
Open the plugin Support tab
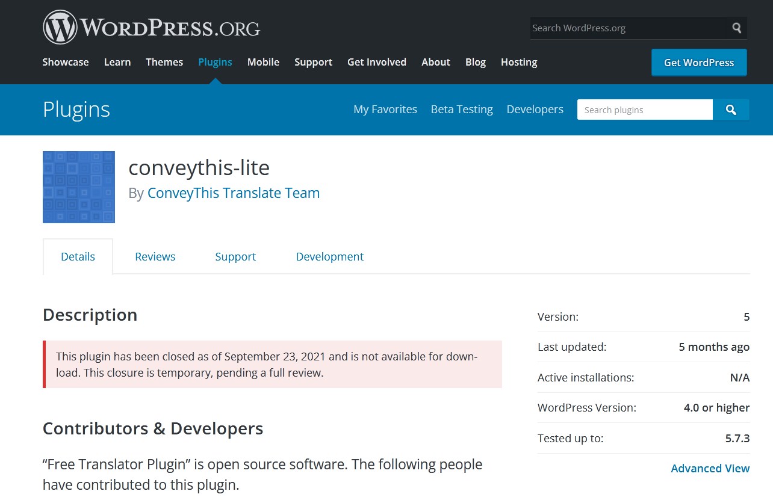click(235, 257)
